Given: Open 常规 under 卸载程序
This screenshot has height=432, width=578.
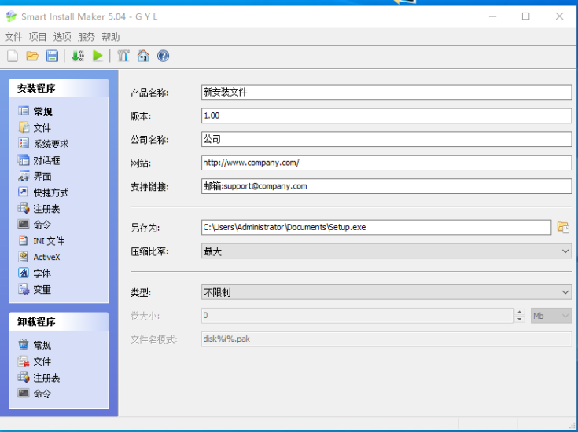Looking at the screenshot, I should pos(35,345).
